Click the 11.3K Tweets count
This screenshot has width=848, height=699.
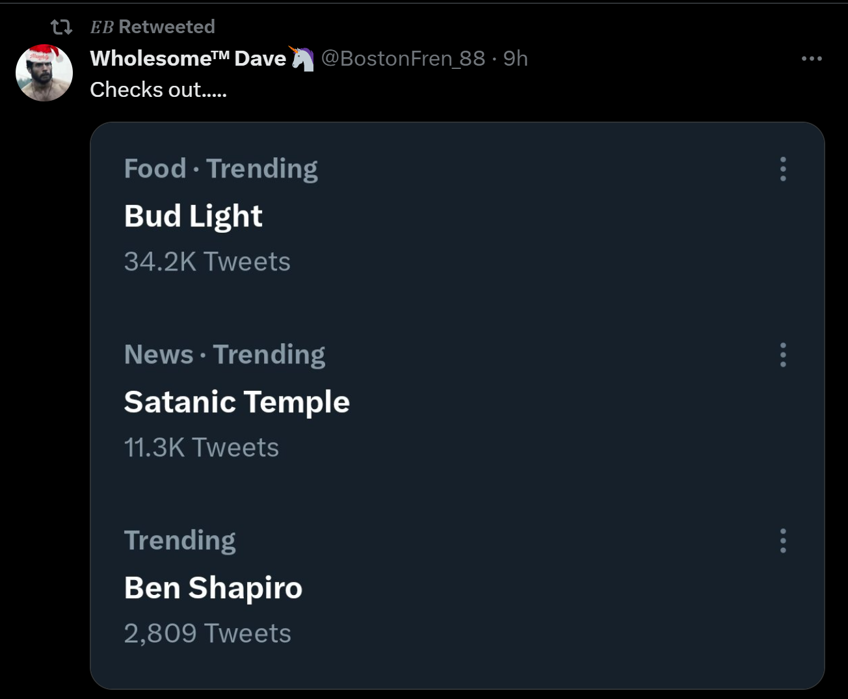coord(201,448)
